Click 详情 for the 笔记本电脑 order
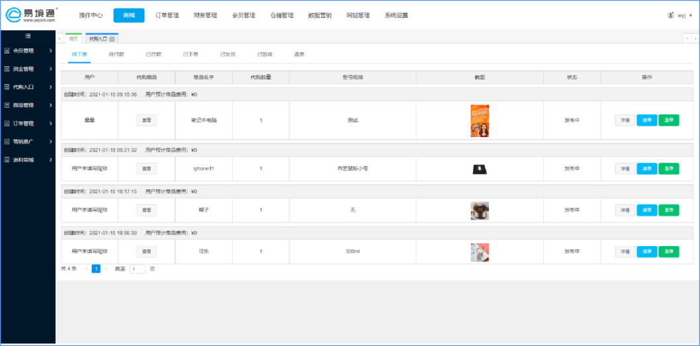 point(625,120)
